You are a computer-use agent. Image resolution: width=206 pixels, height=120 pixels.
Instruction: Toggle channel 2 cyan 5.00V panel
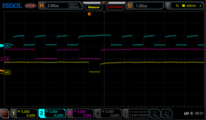point(52,113)
